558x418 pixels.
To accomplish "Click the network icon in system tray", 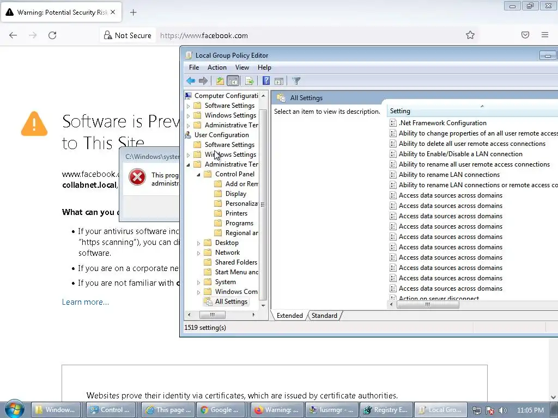I will [x=476, y=410].
